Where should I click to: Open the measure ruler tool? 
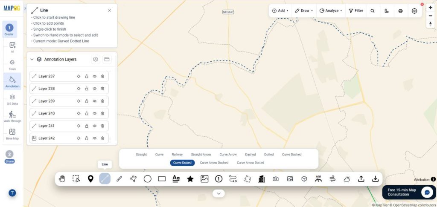[x=387, y=11]
